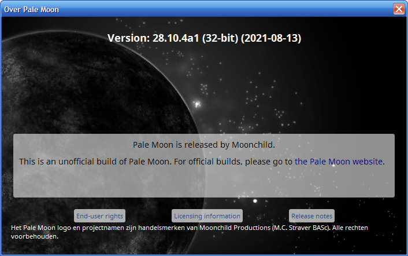The width and height of the screenshot is (408, 256).
Task: Click the 'Over Pale Moon' window title
Action: (x=31, y=9)
